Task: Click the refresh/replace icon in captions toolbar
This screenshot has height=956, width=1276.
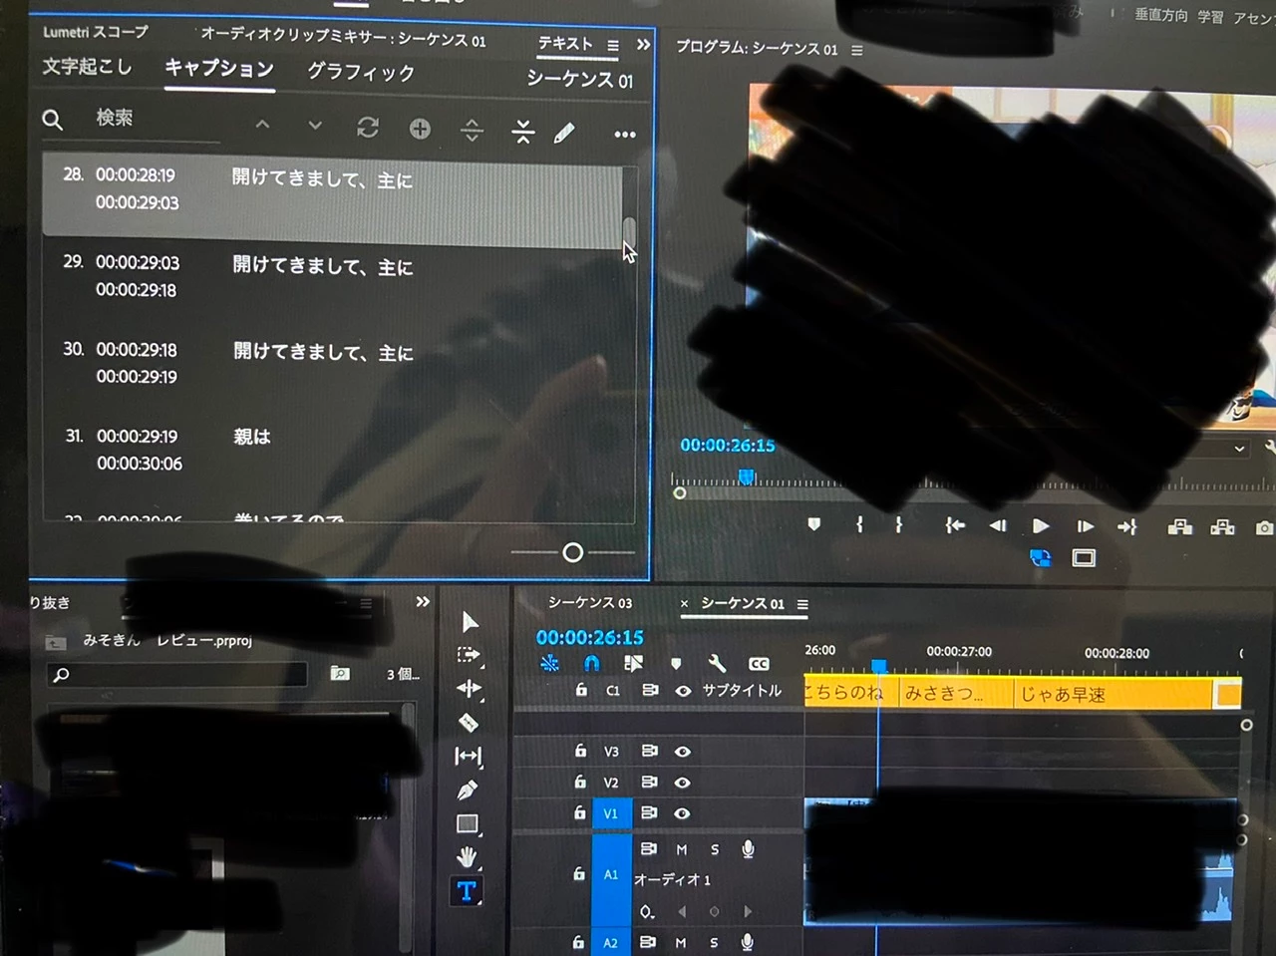Action: click(x=368, y=128)
